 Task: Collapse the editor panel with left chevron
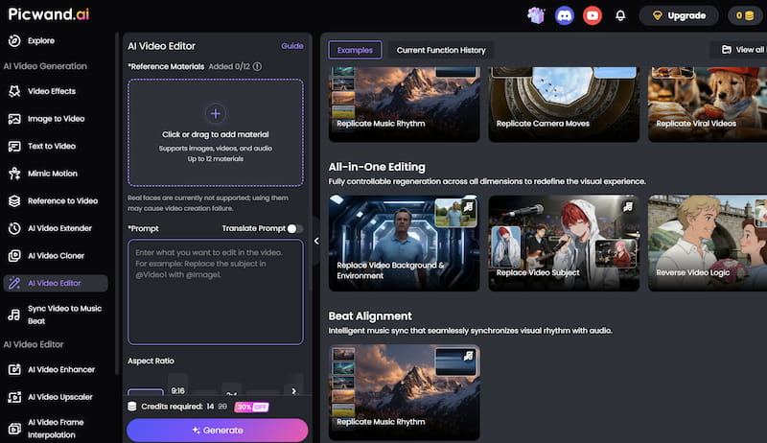[x=316, y=241]
